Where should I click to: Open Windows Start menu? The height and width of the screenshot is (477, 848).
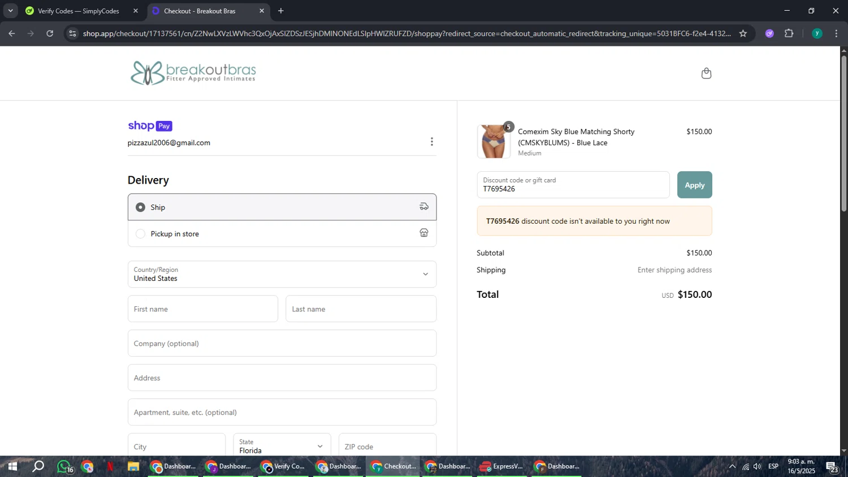(x=12, y=467)
